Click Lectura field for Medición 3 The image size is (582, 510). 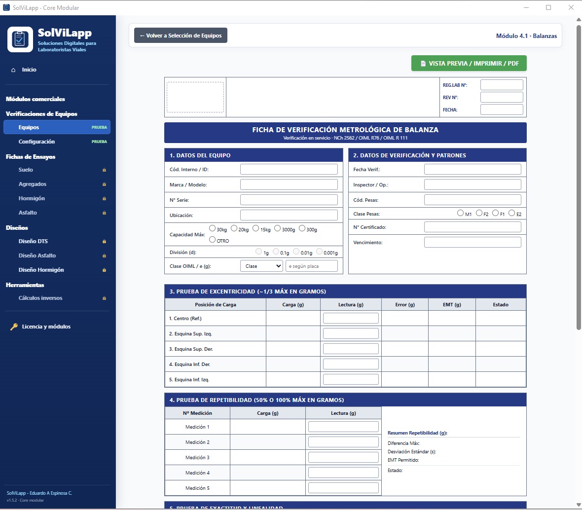pyautogui.click(x=343, y=457)
